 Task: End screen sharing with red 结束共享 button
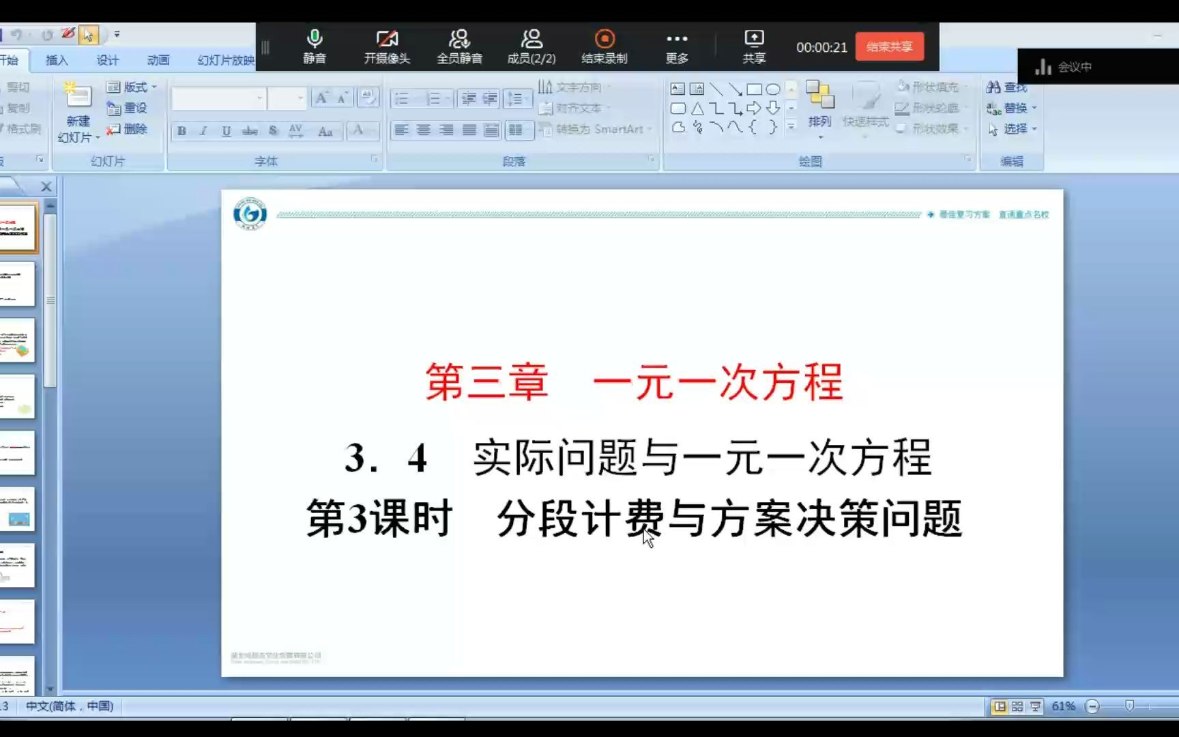point(890,46)
